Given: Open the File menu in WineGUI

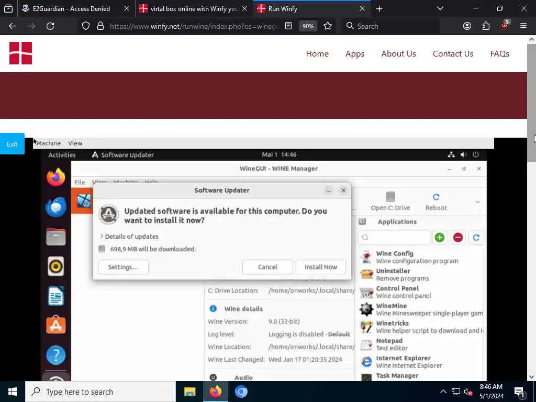Looking at the screenshot, I should 80,182.
